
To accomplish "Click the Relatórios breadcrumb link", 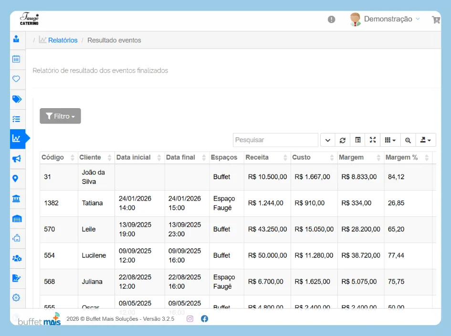I will (63, 41).
